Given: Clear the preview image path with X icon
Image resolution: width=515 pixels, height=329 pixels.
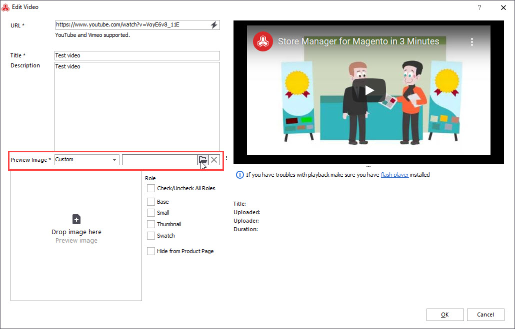Looking at the screenshot, I should tap(214, 160).
